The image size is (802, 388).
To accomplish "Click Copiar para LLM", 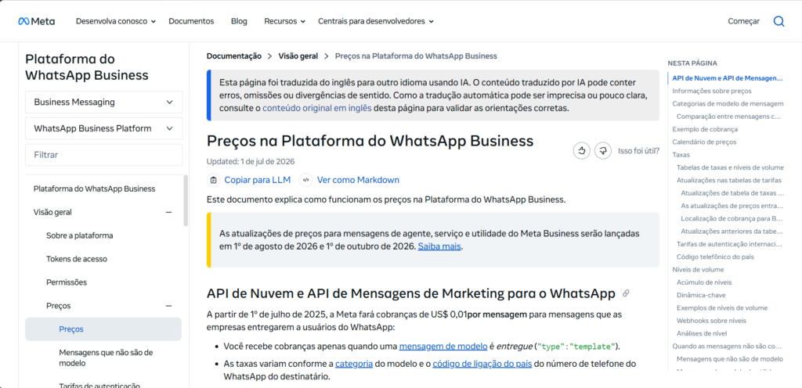I will click(257, 180).
